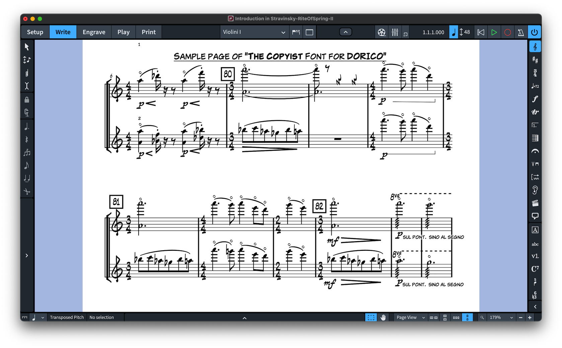The width and height of the screenshot is (562, 348).
Task: Activate the note input tool
Action: [27, 60]
